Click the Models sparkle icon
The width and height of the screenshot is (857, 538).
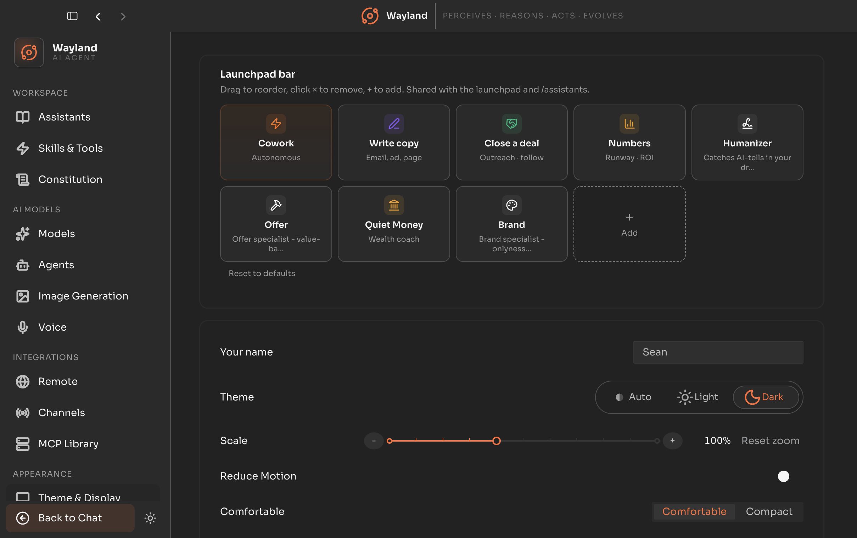[23, 234]
